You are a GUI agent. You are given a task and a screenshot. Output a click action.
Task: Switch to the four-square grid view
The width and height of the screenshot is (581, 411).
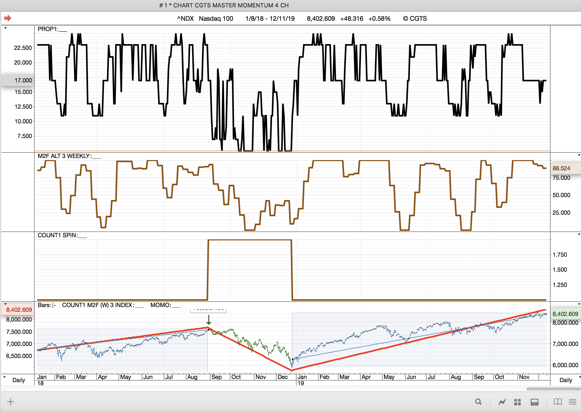517,402
